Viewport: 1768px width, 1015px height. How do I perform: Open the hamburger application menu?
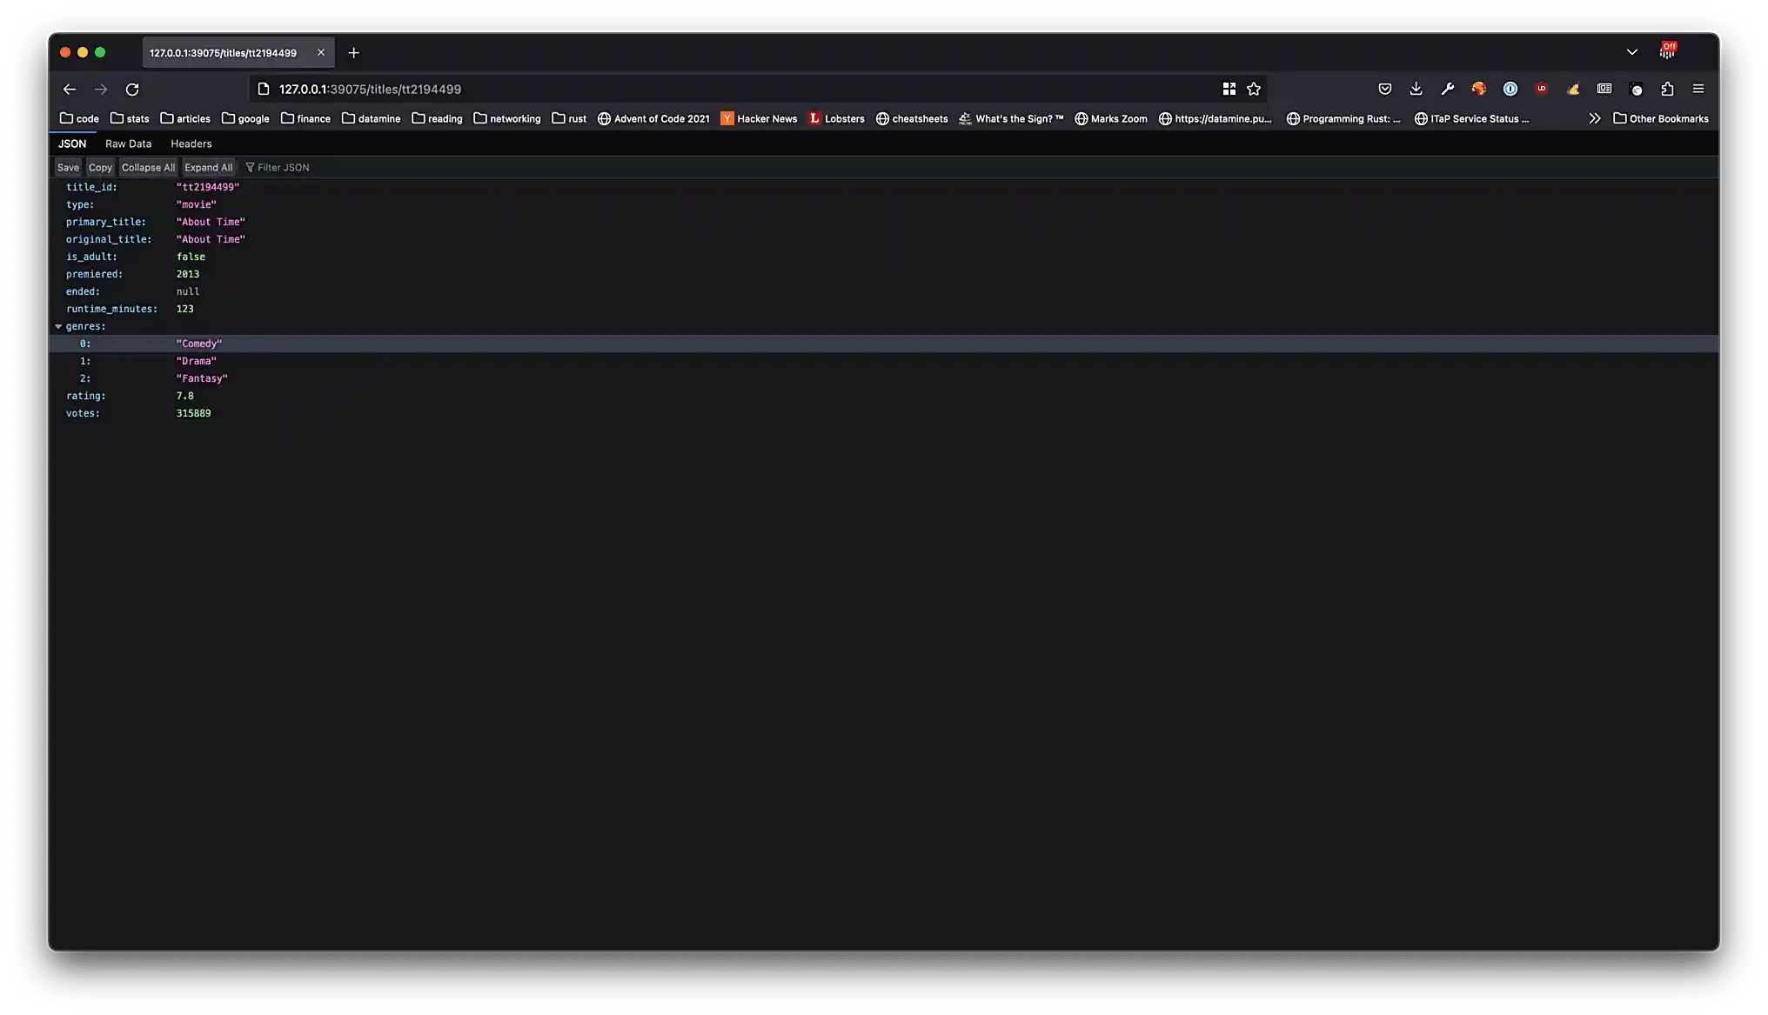1698,89
